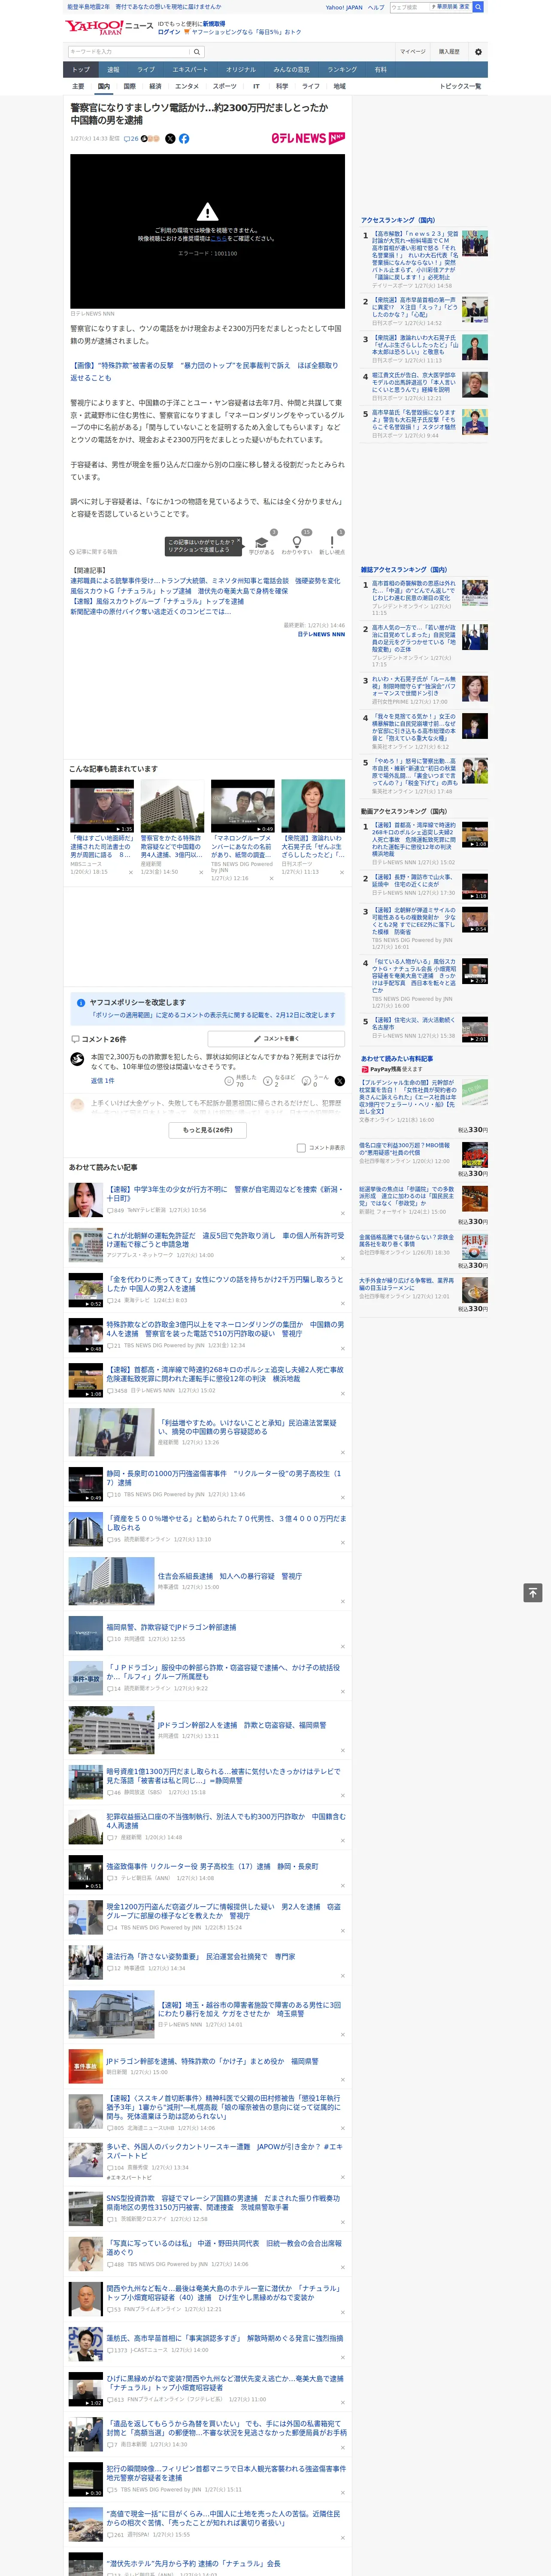The width and height of the screenshot is (551, 2576).
Task: Select エキスパート tab
Action: [190, 70]
